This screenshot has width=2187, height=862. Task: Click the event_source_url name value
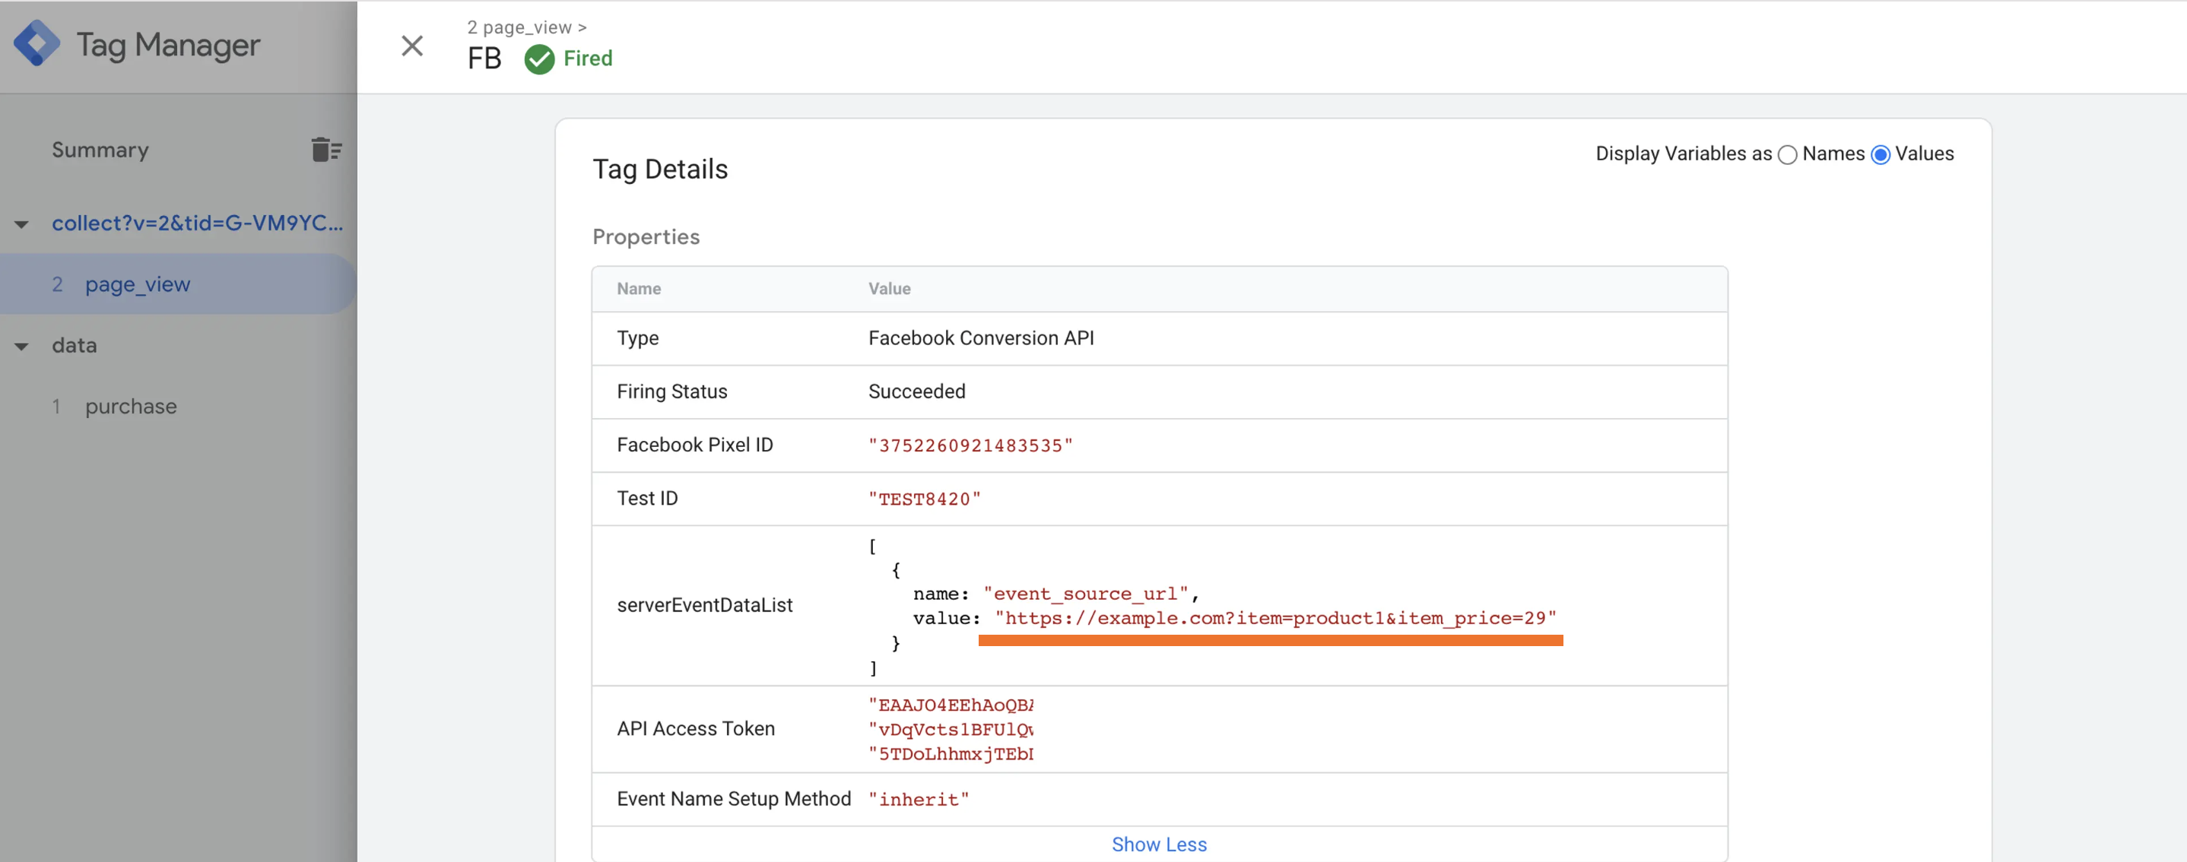[x=1086, y=594]
